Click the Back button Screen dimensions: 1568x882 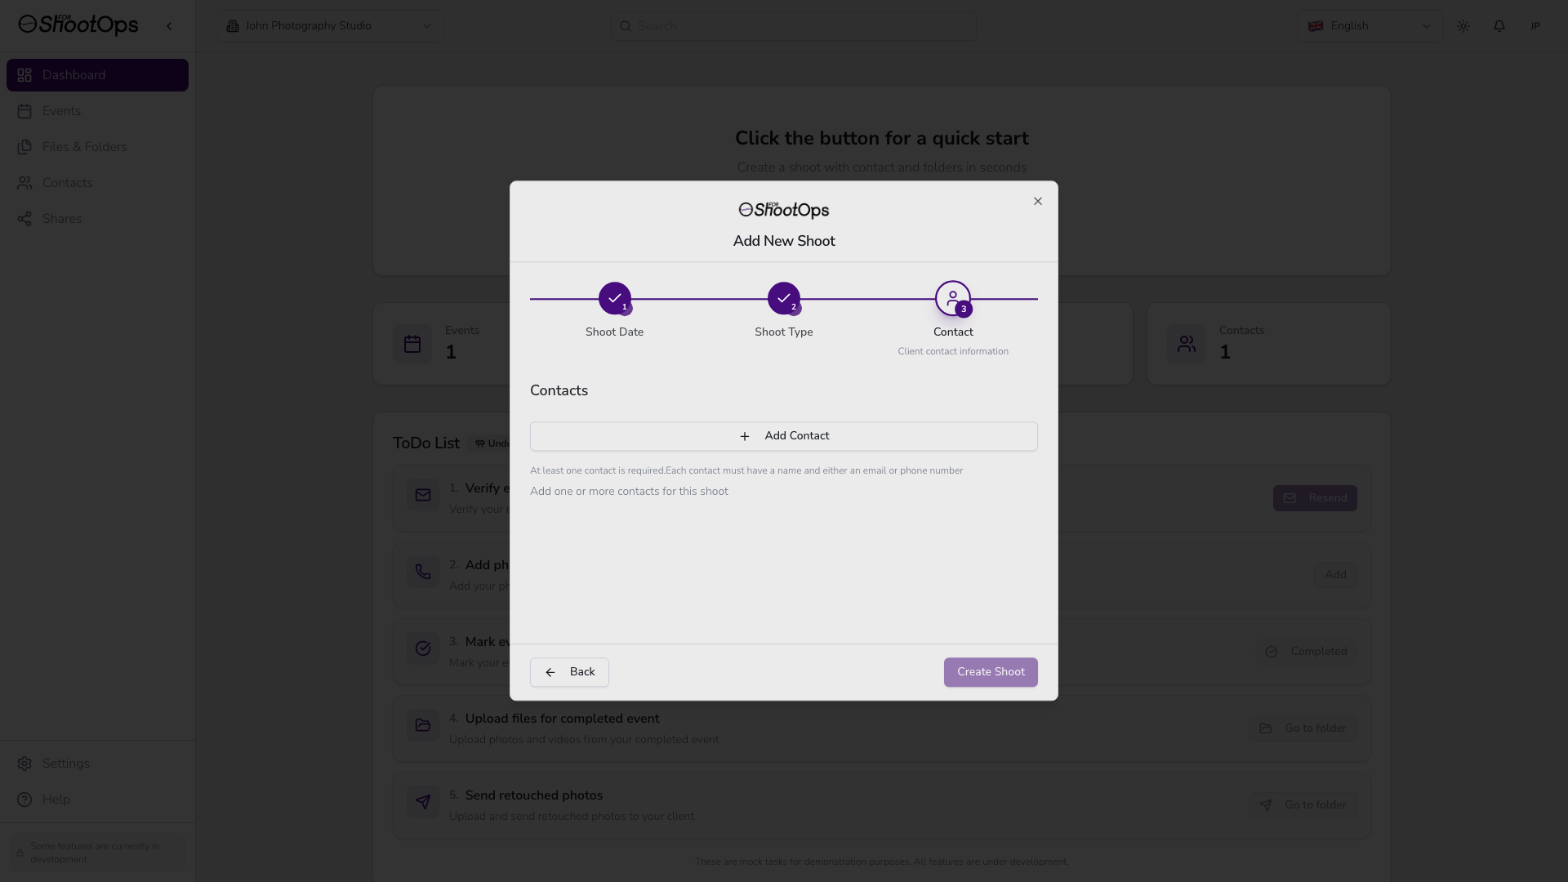(569, 672)
